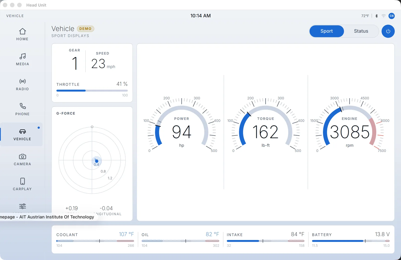The image size is (401, 260).
Task: Click the DEMO badge
Action: click(85, 29)
